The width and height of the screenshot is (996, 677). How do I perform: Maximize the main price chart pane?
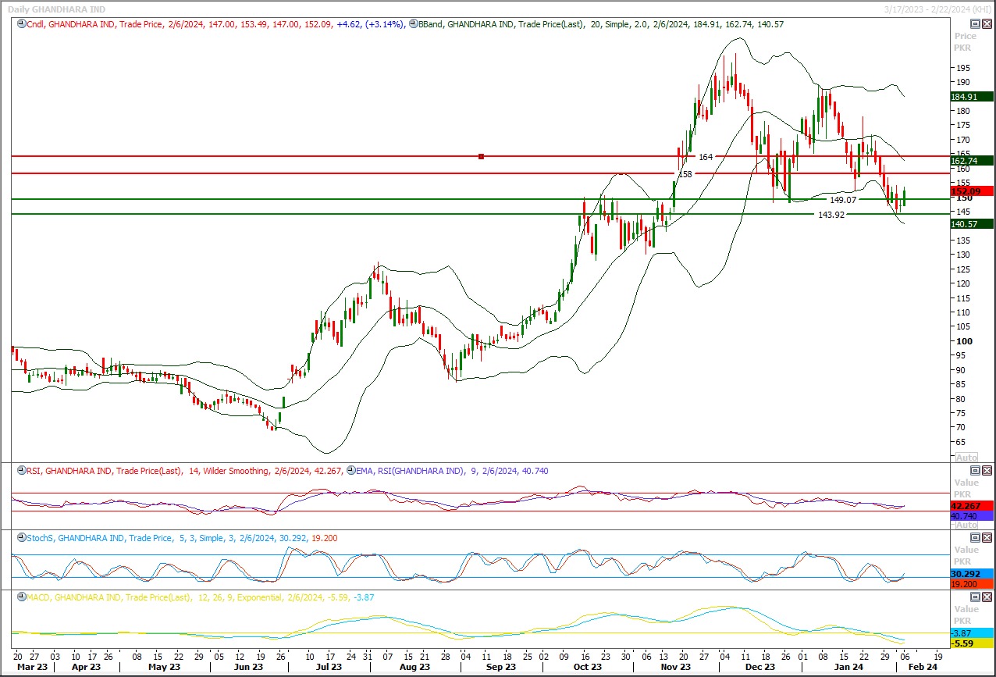coord(975,24)
